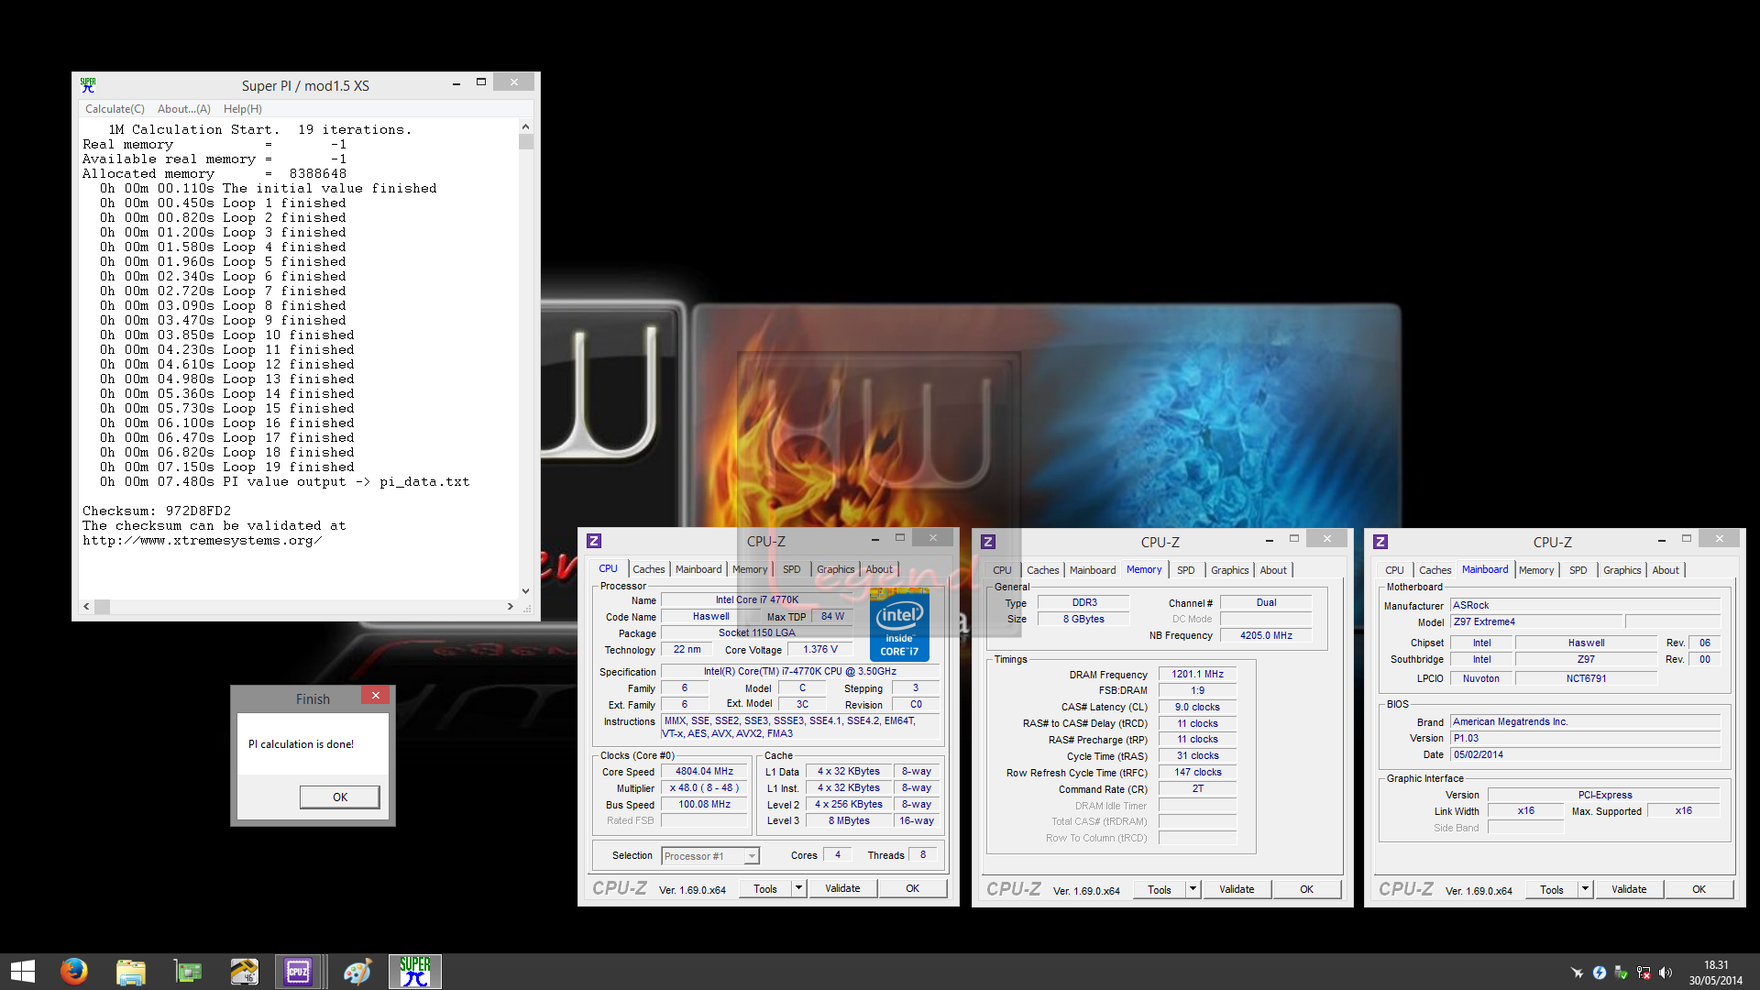Open the temperature monitor taskbar icon
Viewport: 1760px width, 990px height.
coord(244,972)
